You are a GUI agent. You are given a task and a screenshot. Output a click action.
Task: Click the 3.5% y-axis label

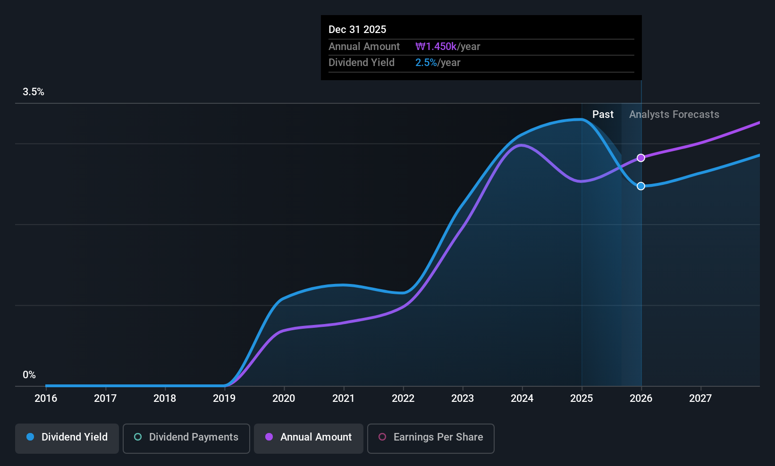click(34, 92)
